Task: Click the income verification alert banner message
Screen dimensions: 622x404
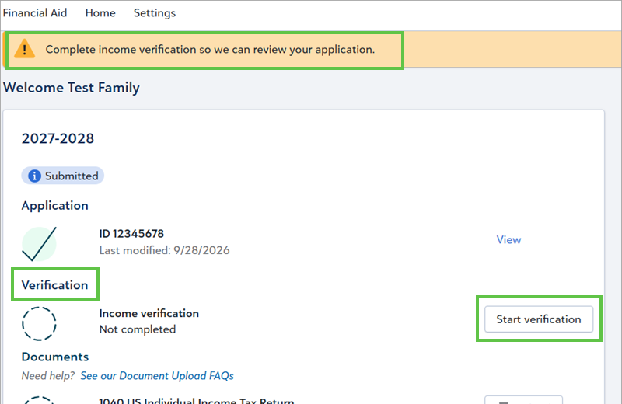Action: (210, 49)
